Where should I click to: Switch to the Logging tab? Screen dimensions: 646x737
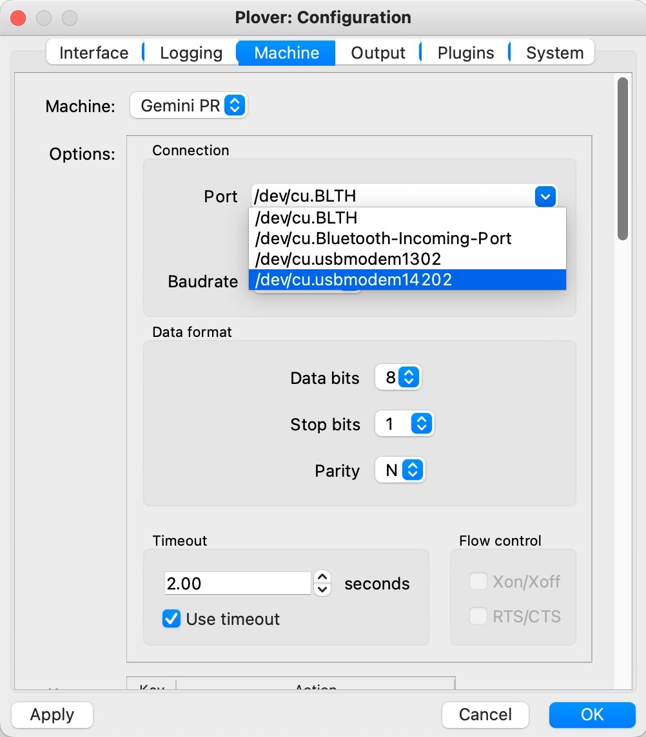click(x=191, y=53)
